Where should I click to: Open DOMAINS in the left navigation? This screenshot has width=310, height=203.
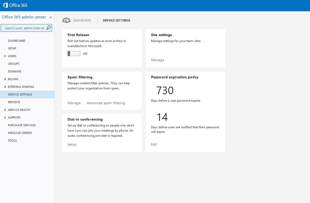(15, 72)
